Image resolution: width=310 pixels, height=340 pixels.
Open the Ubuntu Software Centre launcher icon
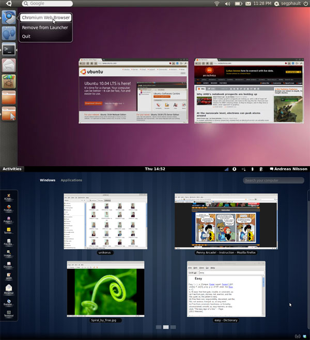[x=9, y=82]
